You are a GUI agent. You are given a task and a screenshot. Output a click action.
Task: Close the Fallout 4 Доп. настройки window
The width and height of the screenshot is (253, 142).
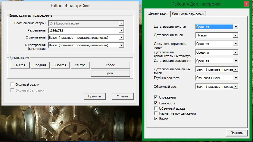point(246,4)
